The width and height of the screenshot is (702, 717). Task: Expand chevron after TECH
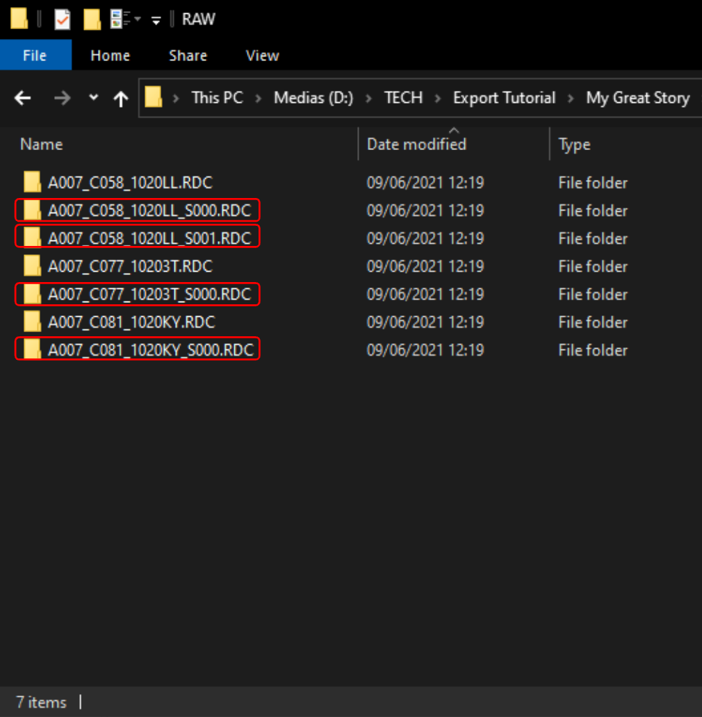[x=438, y=98]
